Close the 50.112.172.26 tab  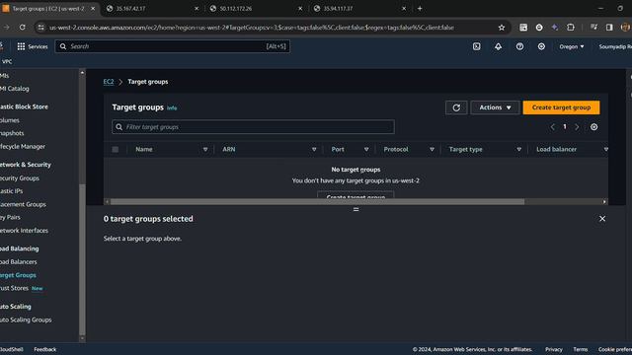[300, 9]
